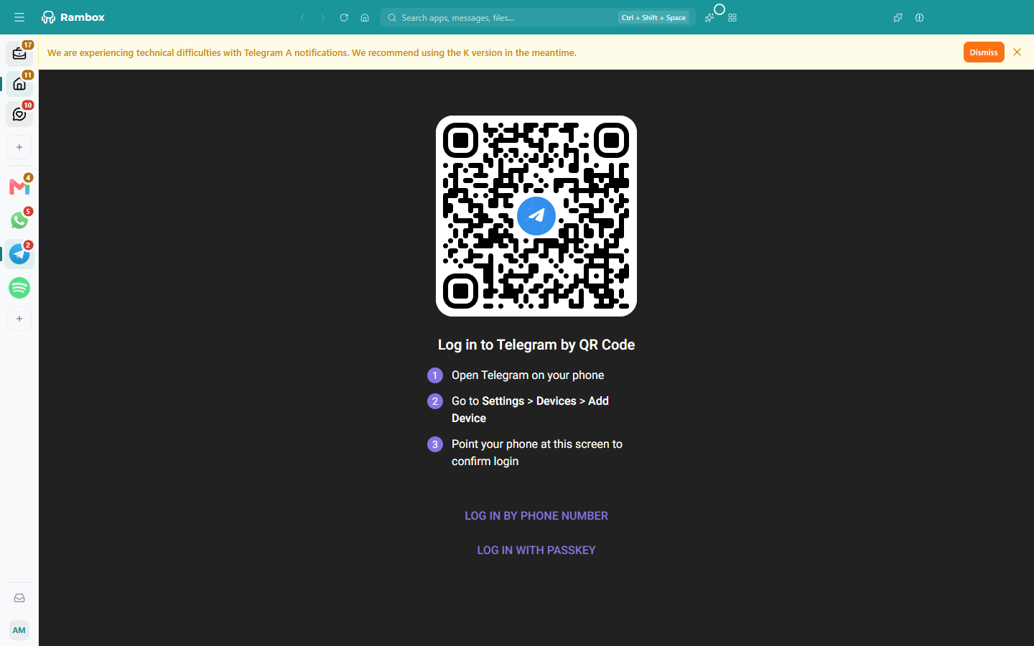Click the "Log in to Telegram by QR Code" heading
Viewport: 1034px width, 646px height.
point(536,345)
